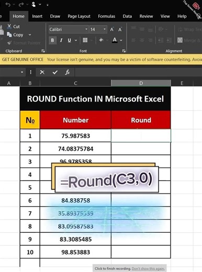This screenshot has width=202, height=272.
Task: Open the Draw tab
Action: 55,16
